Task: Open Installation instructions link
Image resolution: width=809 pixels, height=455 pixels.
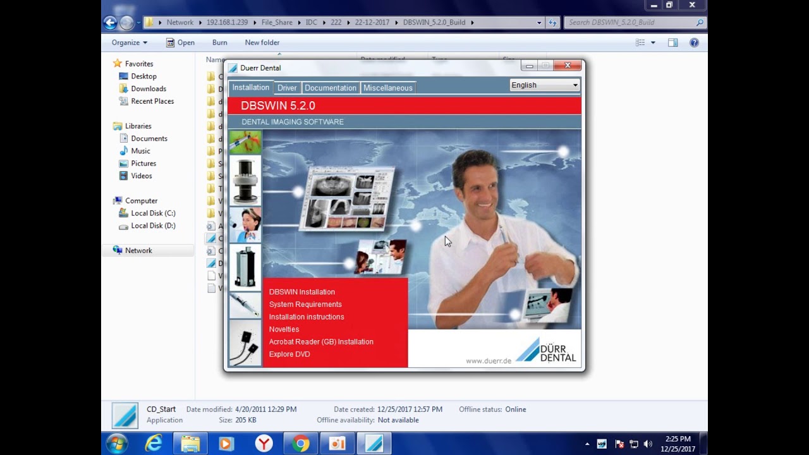Action: [x=307, y=317]
